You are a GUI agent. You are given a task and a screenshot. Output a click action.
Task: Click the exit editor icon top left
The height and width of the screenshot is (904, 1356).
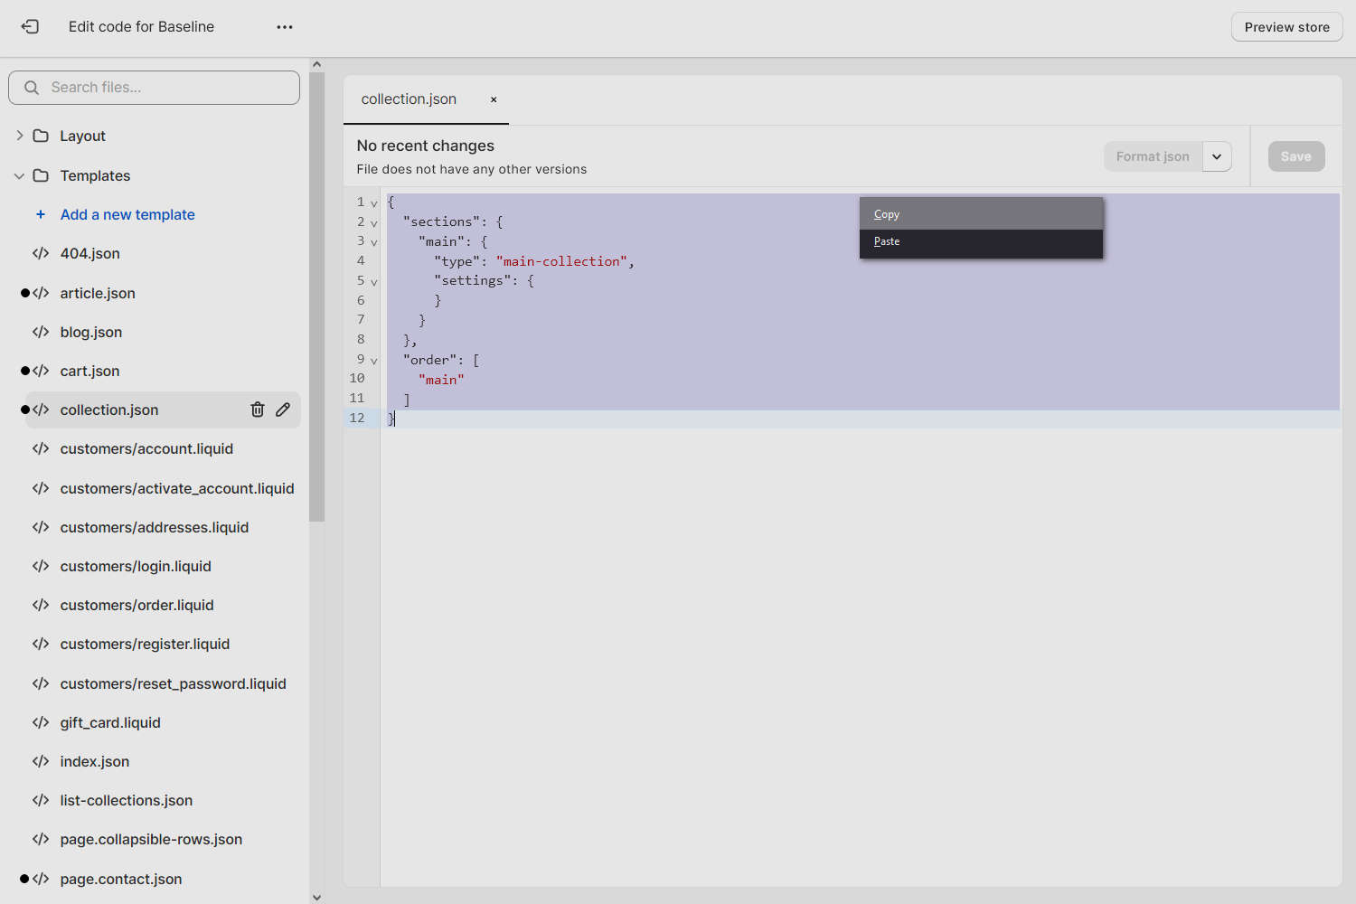click(x=30, y=26)
